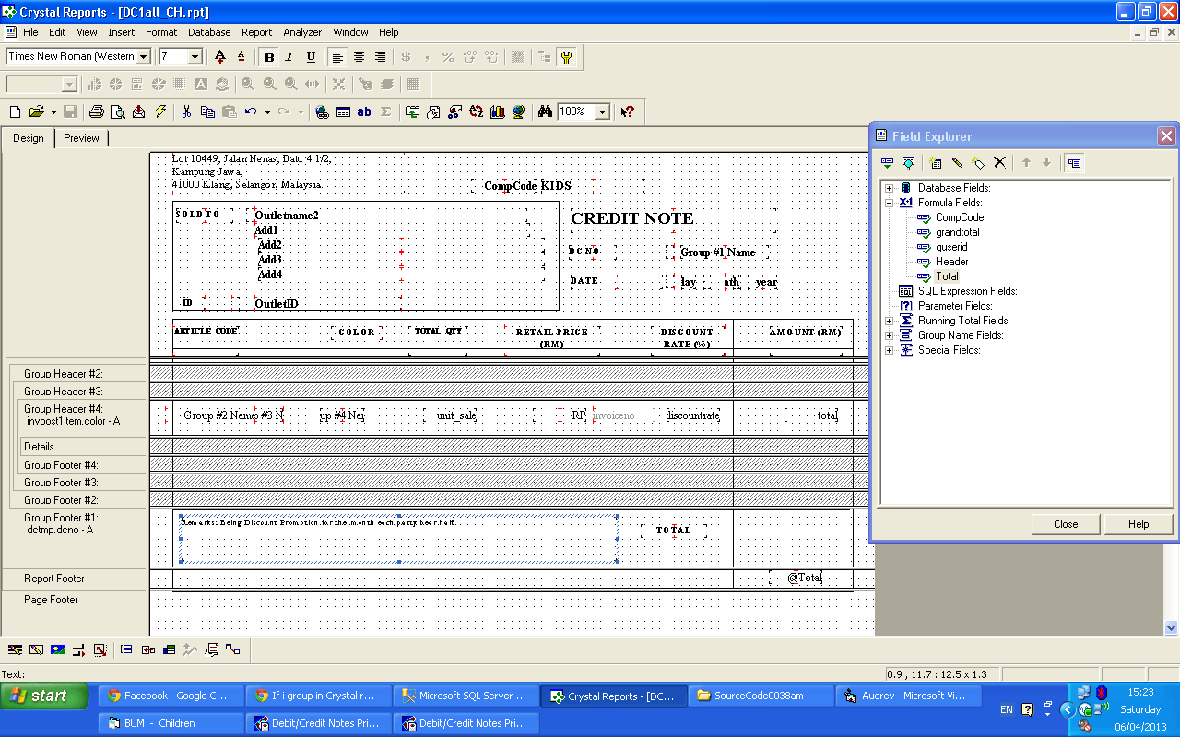Click the Insert Map globe icon
Viewport: 1180px width, 737px height.
(518, 111)
